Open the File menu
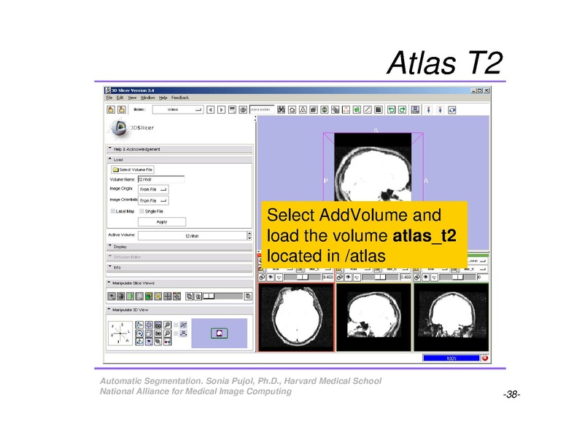Screen dimensions: 566x437 (109, 98)
